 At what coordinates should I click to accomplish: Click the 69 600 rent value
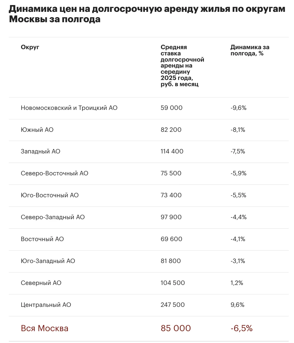click(x=171, y=239)
